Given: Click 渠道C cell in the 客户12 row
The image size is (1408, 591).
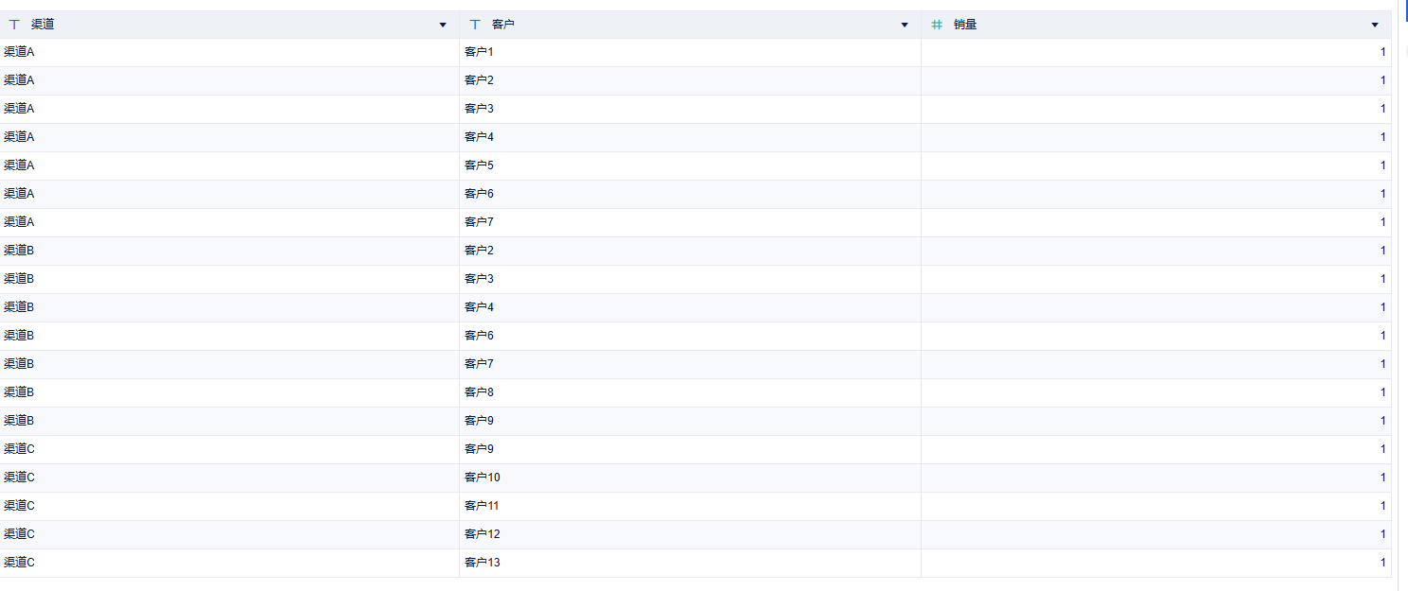Looking at the screenshot, I should [229, 534].
